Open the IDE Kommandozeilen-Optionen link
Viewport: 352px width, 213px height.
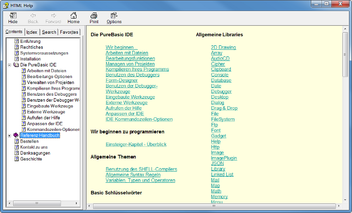point(139,119)
